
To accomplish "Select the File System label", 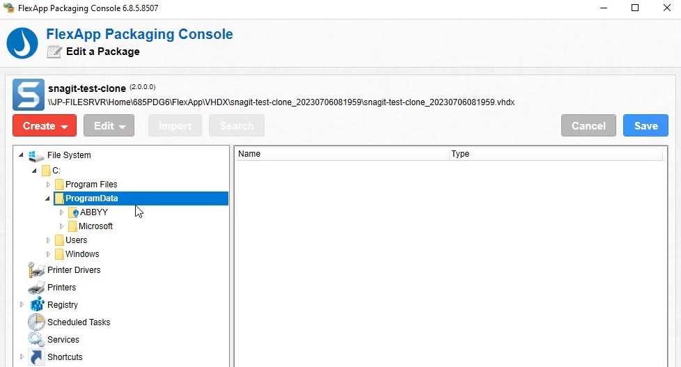I will 69,155.
